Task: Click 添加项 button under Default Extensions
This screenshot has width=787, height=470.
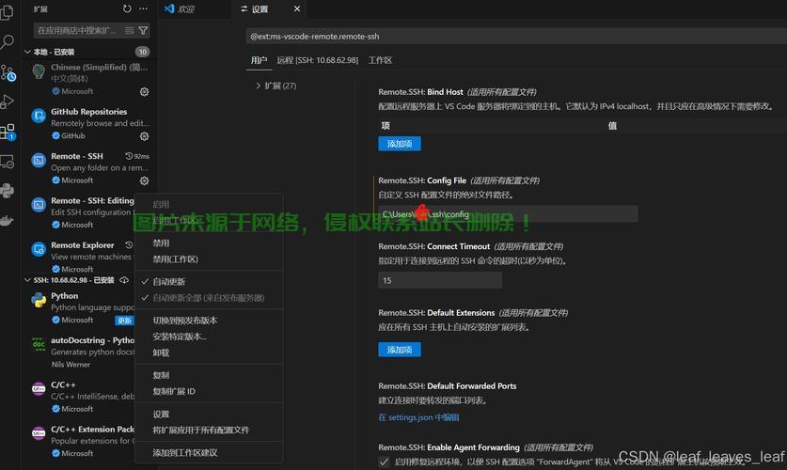Action: [400, 350]
